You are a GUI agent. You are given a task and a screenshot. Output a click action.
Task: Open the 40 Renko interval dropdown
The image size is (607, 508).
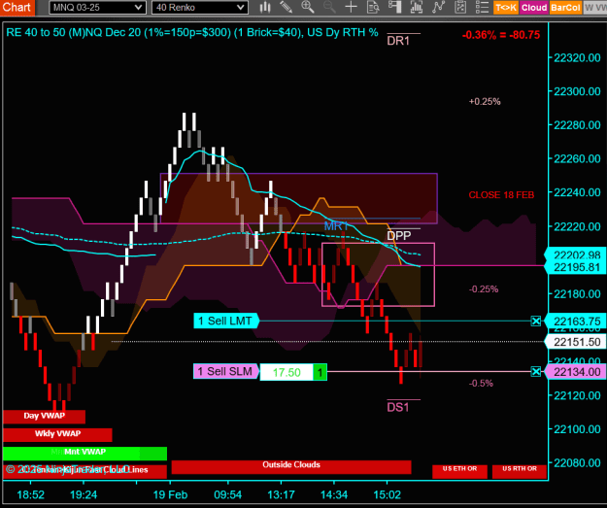click(200, 8)
